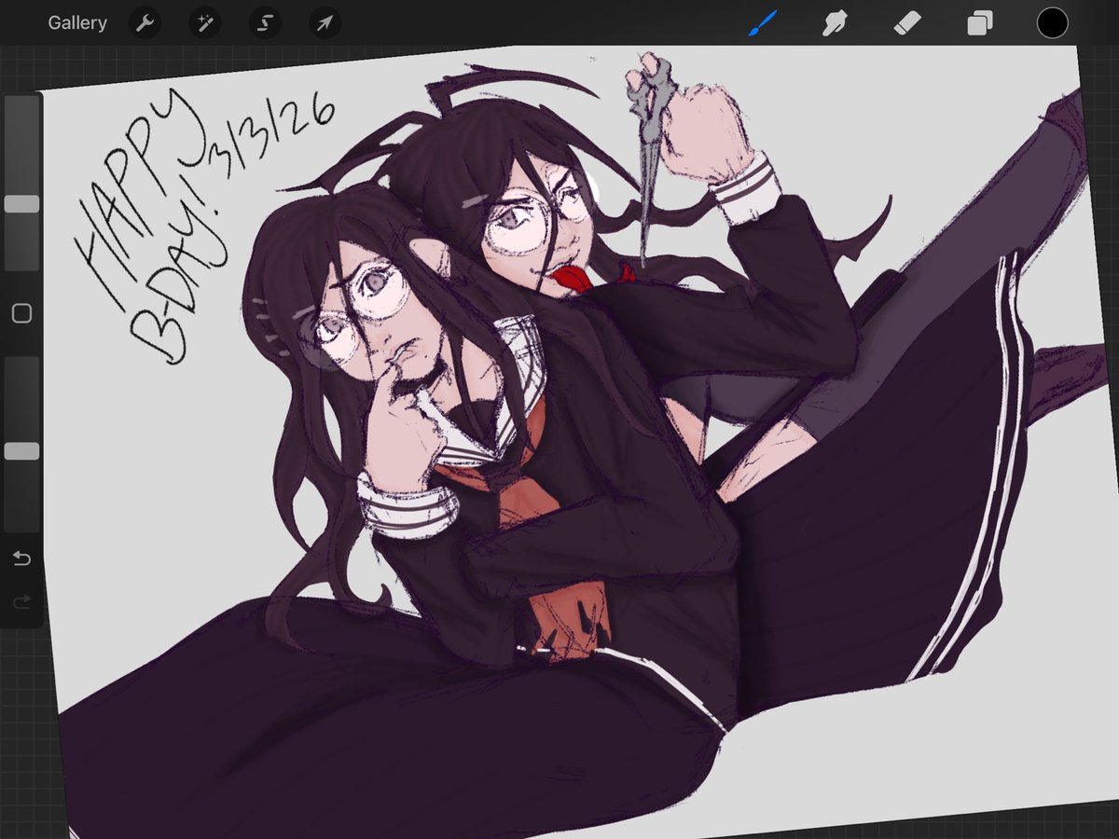
Task: Select the Brush tool
Action: point(762,23)
